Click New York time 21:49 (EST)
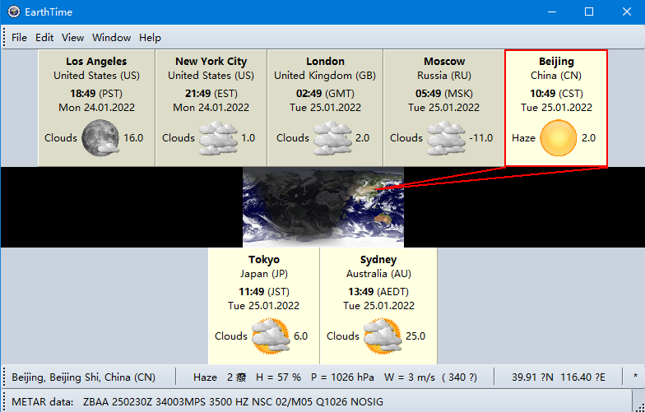The width and height of the screenshot is (645, 412). tap(211, 94)
